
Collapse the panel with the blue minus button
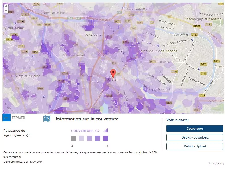pyautogui.click(x=6, y=118)
